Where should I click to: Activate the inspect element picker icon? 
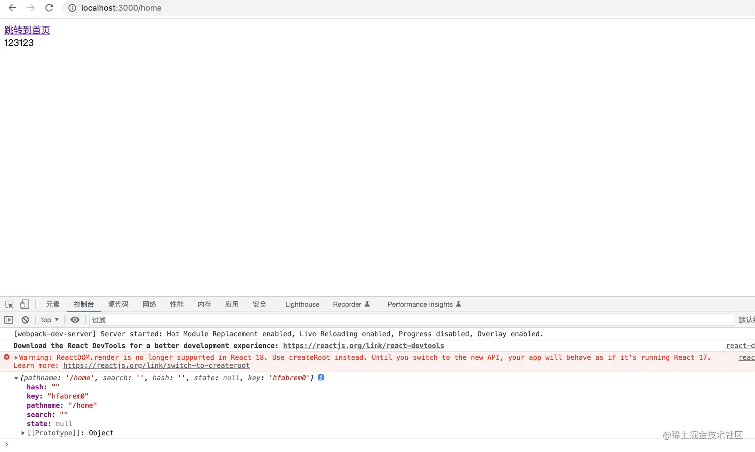coord(9,304)
